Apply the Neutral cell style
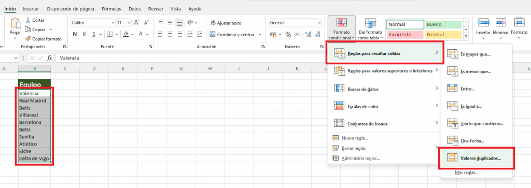 (x=443, y=35)
